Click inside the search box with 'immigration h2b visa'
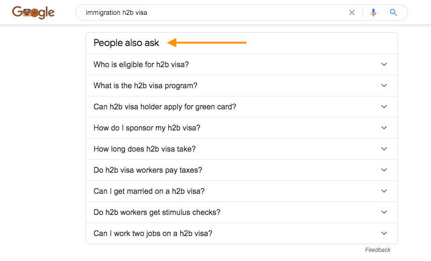Screen dimensions: 431x261 pos(214,12)
